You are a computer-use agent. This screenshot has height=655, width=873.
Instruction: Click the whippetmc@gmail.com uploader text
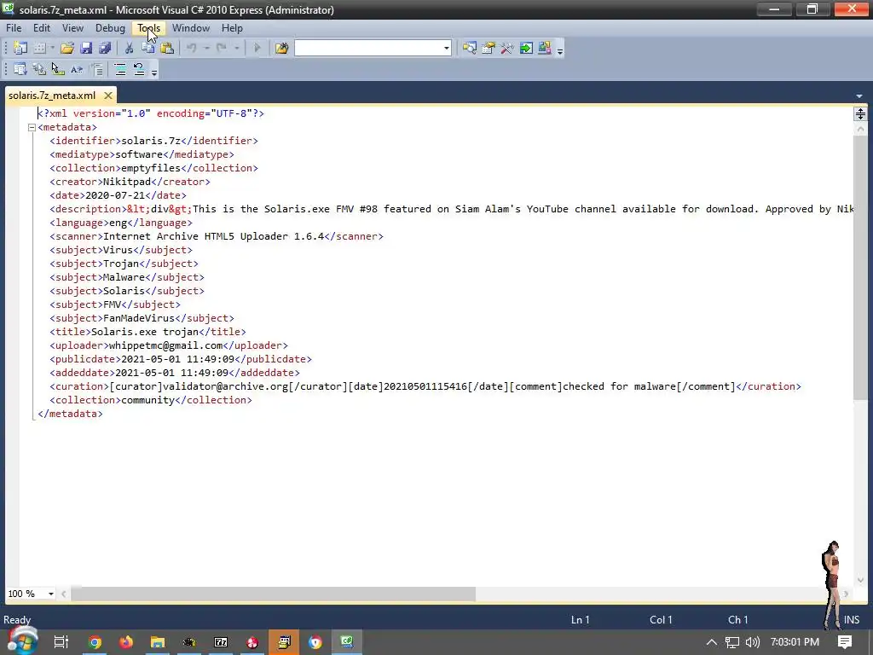(x=165, y=345)
